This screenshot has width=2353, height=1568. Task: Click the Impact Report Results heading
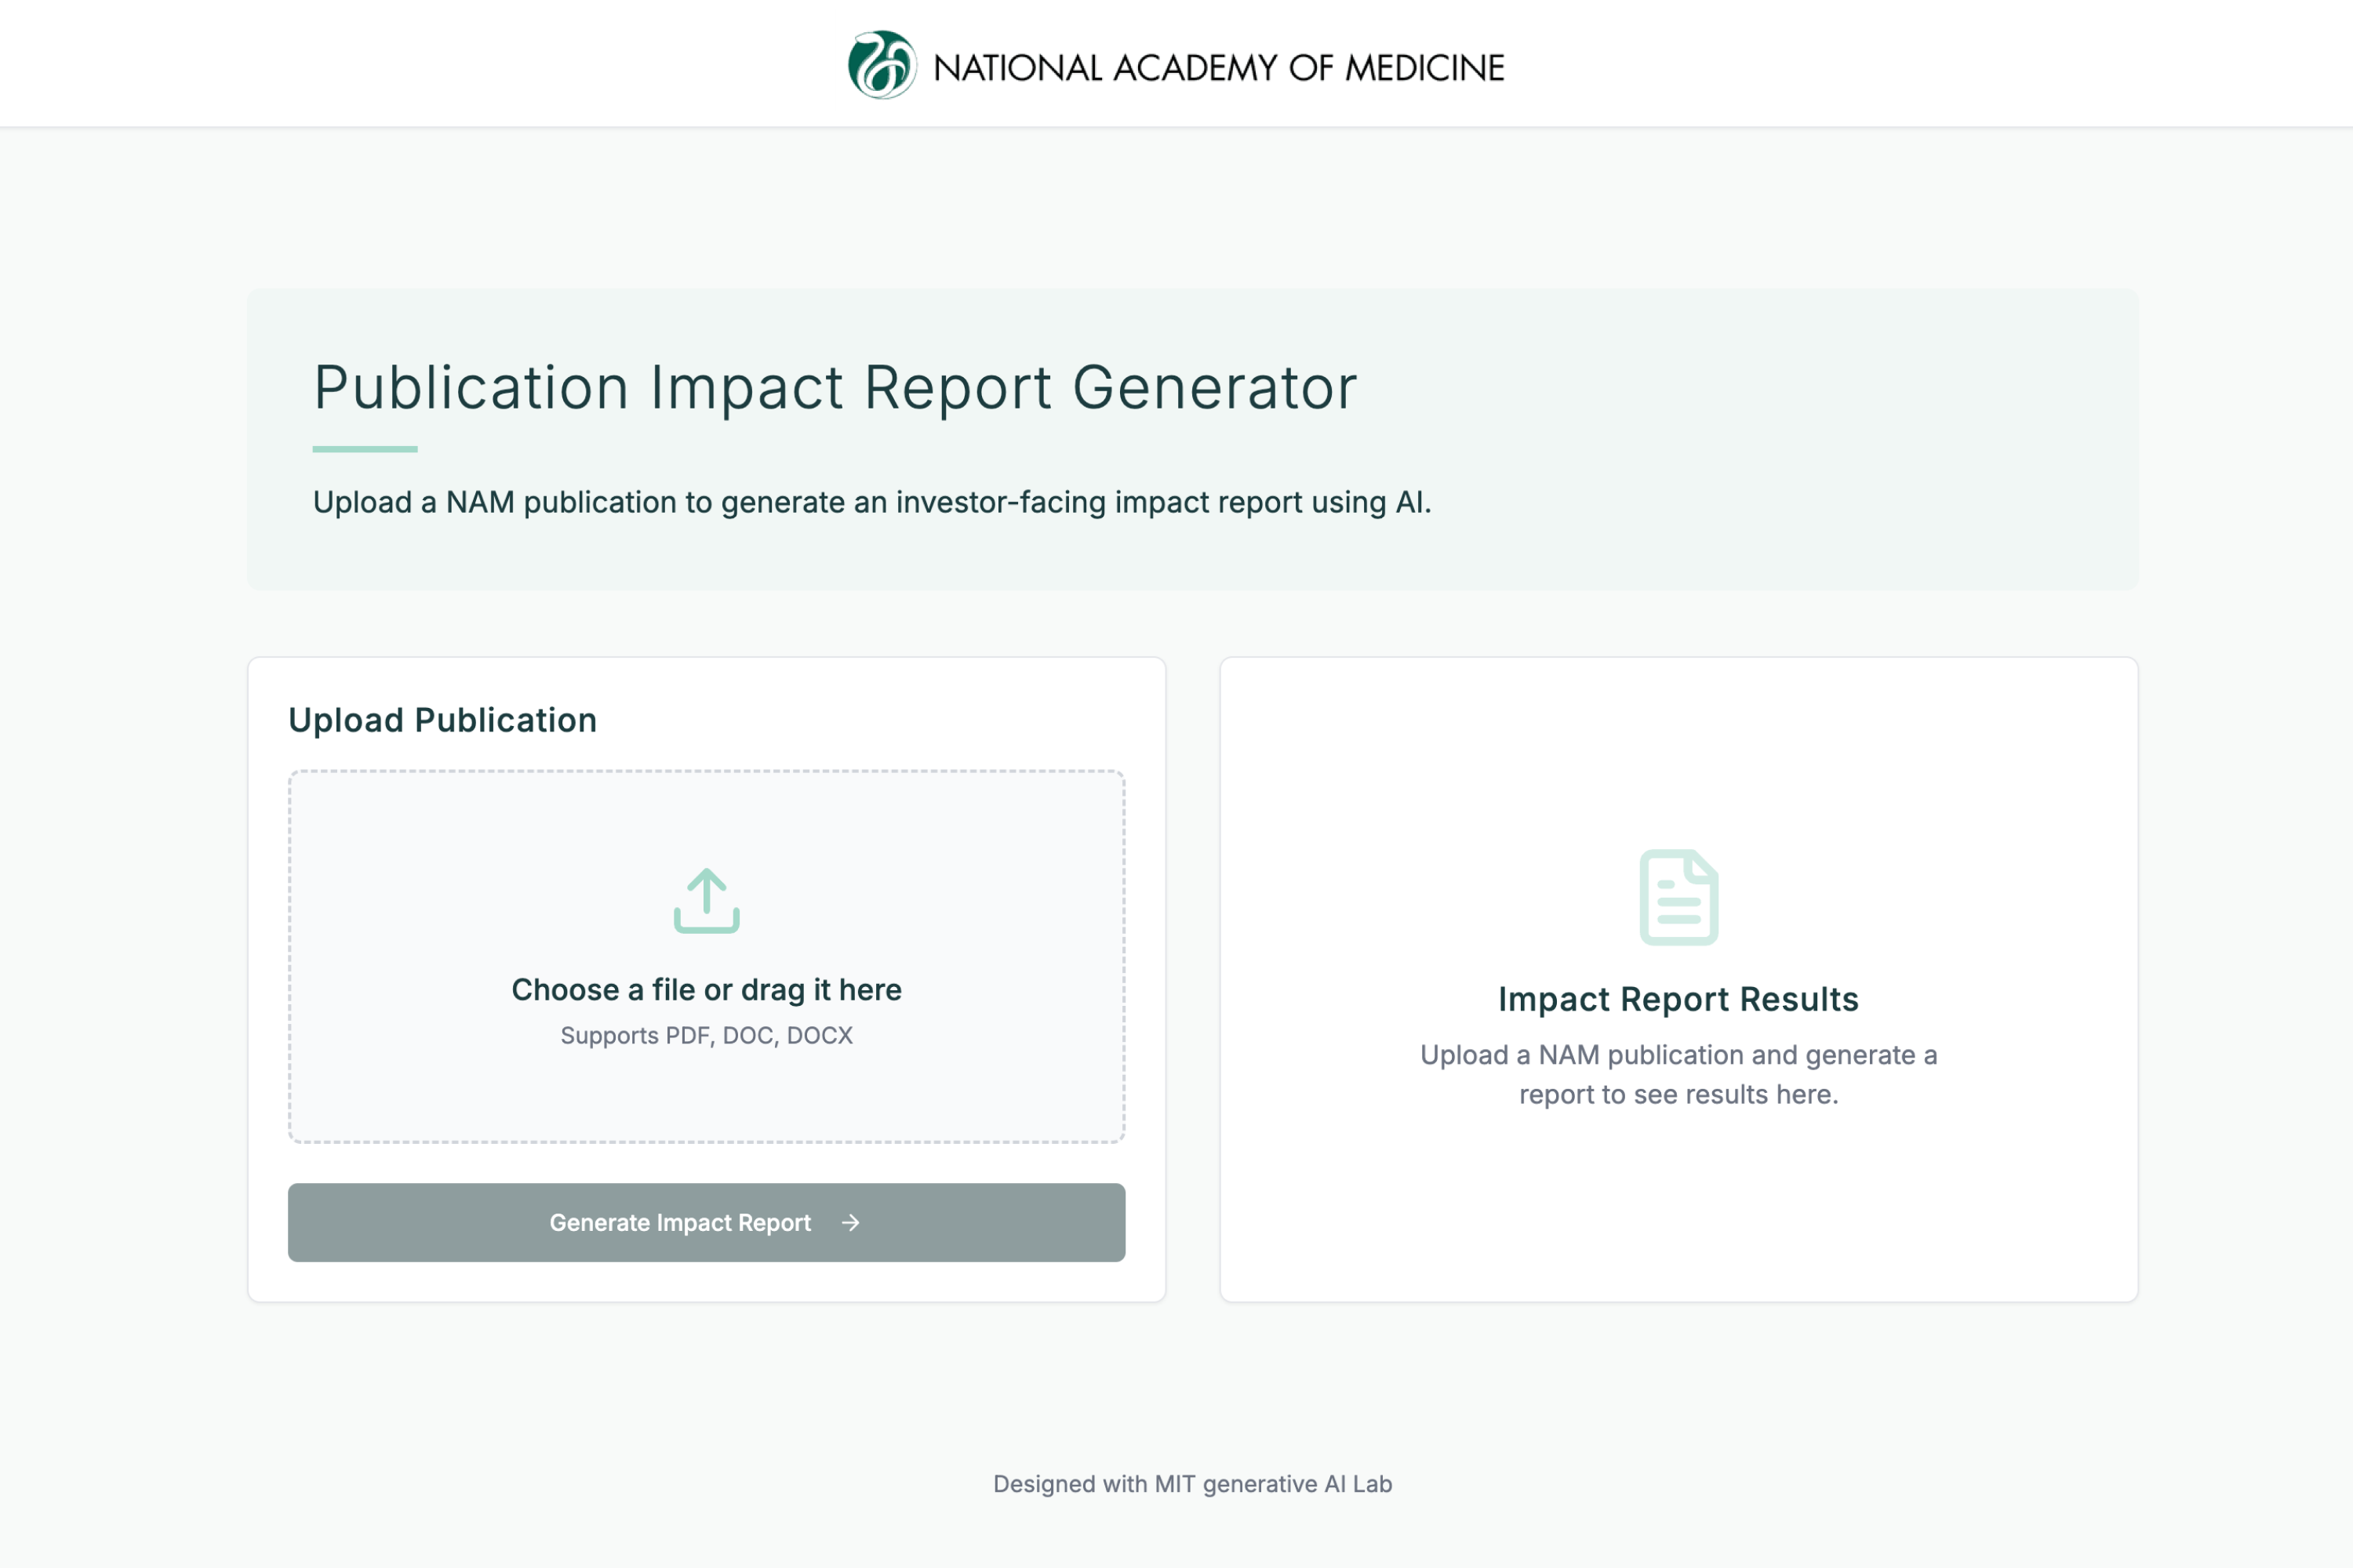point(1678,999)
